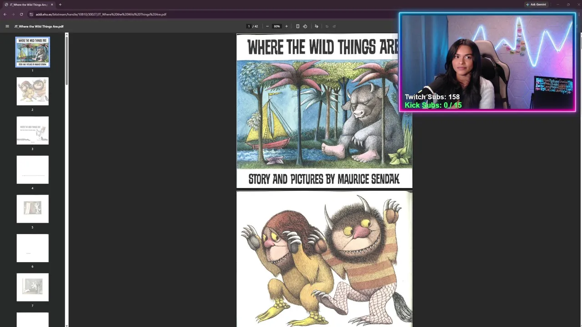This screenshot has height=327, width=582.
Task: Click the fit to page icon
Action: click(x=297, y=26)
